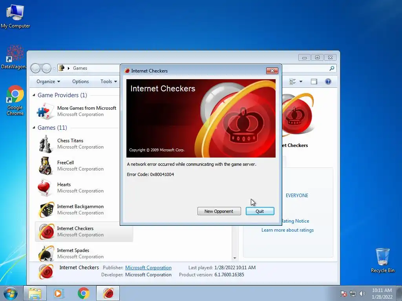The height and width of the screenshot is (301, 402).
Task: Select the Internet Checkers icon in the games list
Action: pyautogui.click(x=46, y=232)
